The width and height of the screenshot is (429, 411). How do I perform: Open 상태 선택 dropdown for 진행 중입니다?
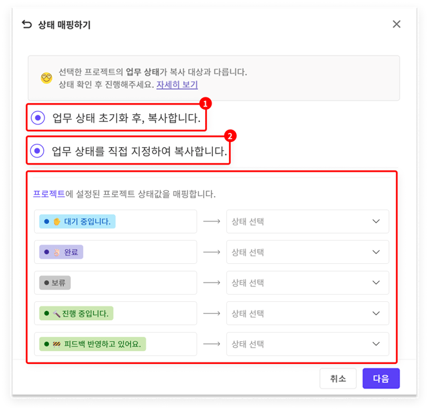[x=307, y=314]
